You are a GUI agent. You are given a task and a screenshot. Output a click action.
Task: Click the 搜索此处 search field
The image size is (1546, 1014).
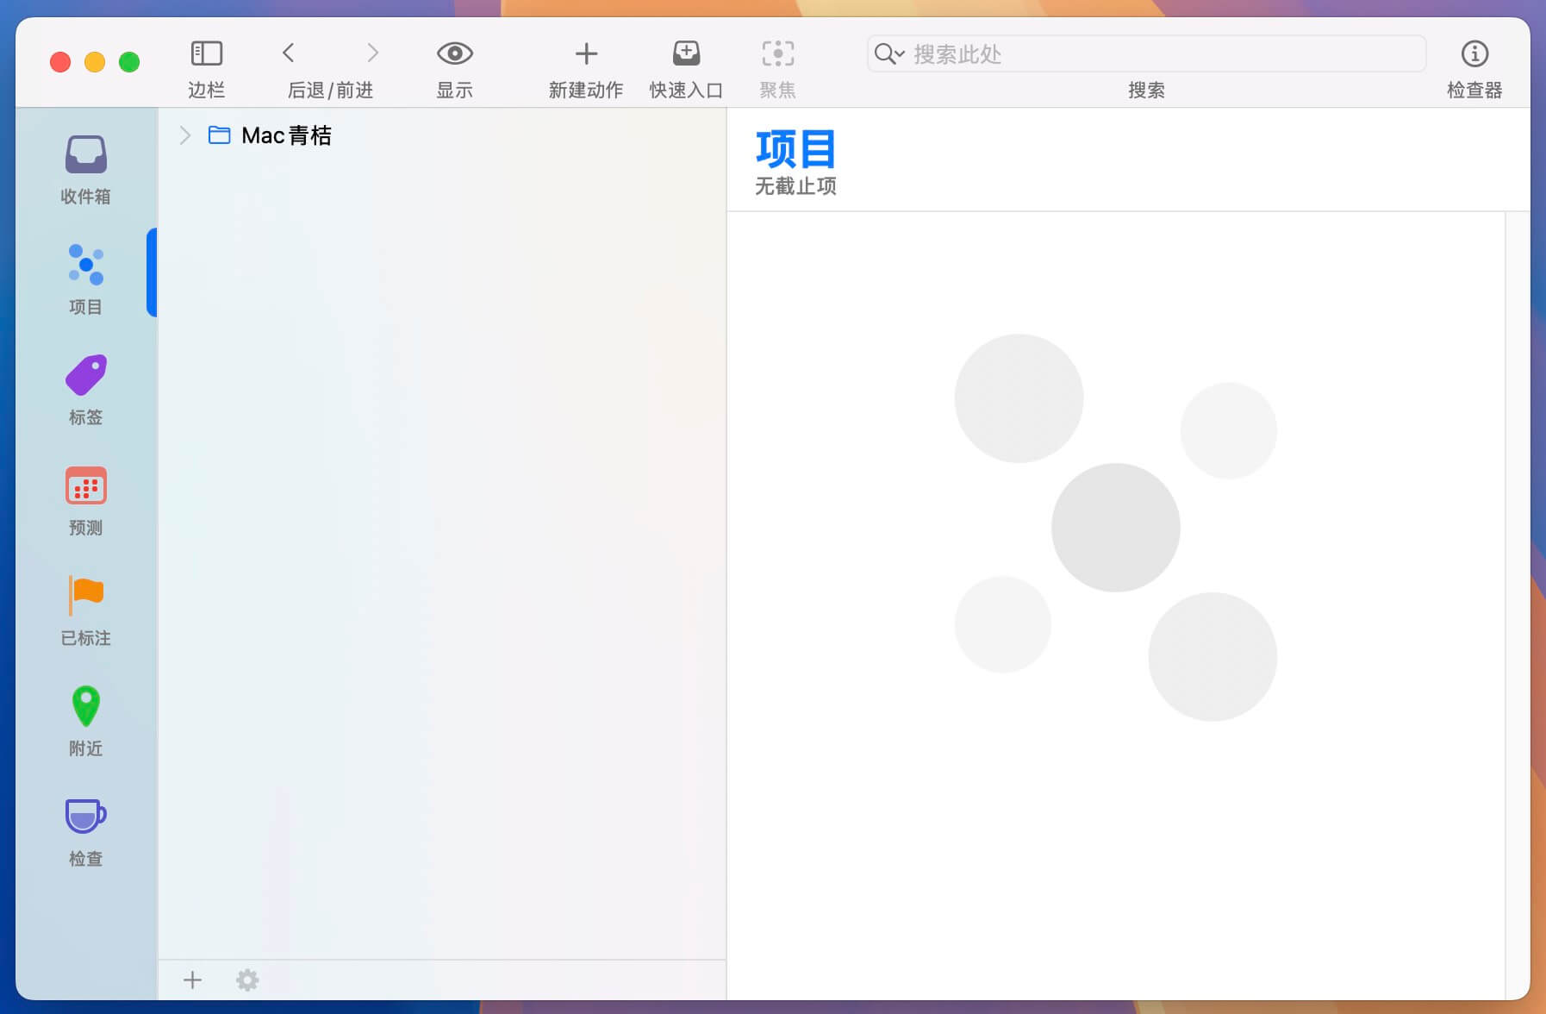point(1120,53)
